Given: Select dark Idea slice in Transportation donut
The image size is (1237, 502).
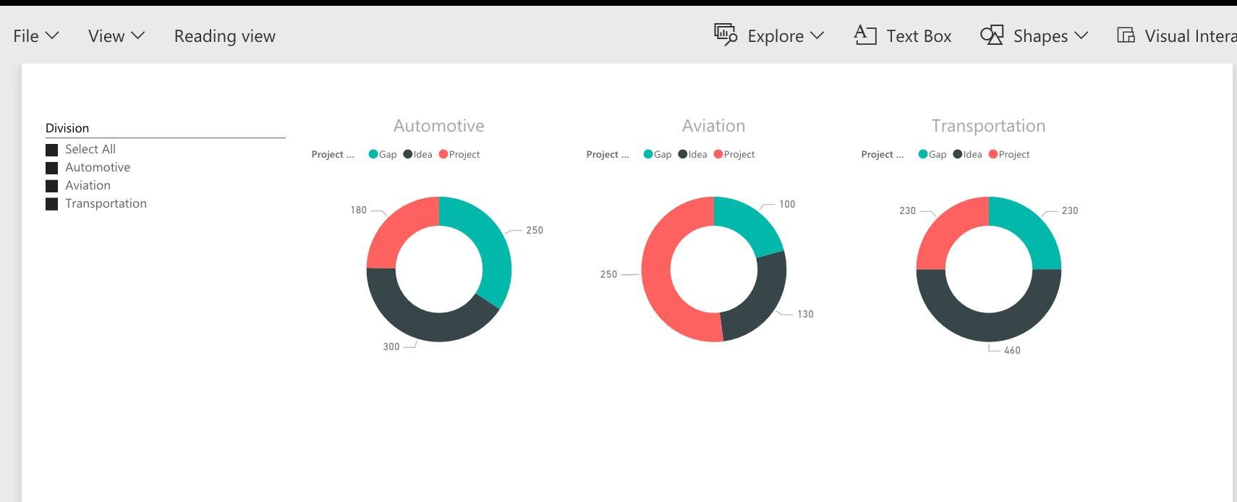Looking at the screenshot, I should [989, 327].
